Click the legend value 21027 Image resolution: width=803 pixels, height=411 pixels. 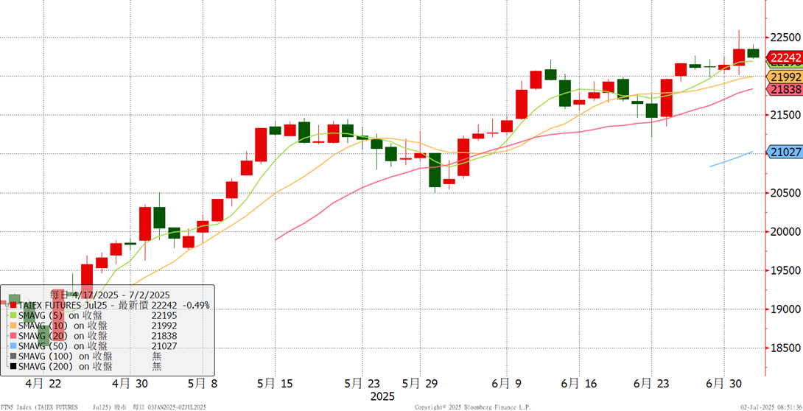(x=164, y=346)
